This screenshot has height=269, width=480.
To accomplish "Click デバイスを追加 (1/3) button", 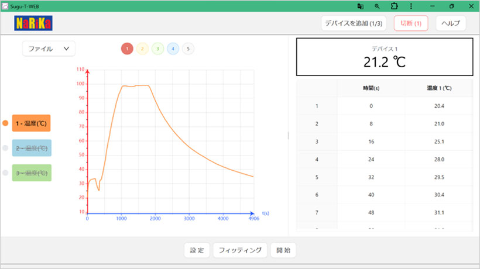I will [x=354, y=23].
